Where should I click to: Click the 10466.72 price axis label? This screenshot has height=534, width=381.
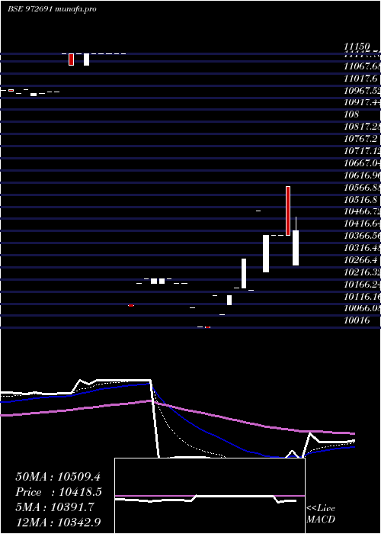pyautogui.click(x=362, y=211)
